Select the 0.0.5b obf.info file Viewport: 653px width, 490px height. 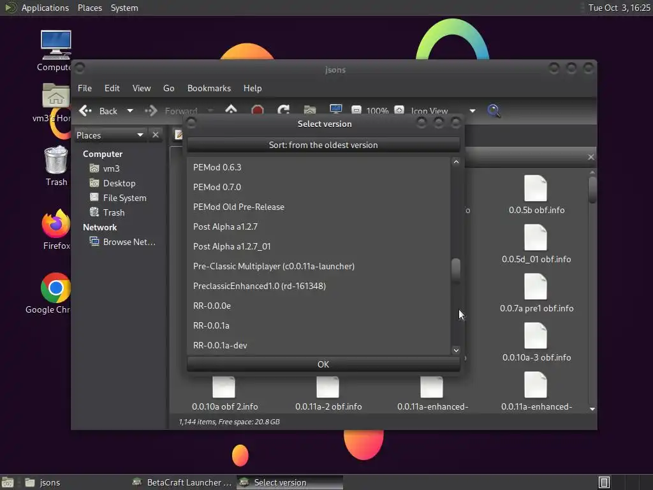(536, 195)
